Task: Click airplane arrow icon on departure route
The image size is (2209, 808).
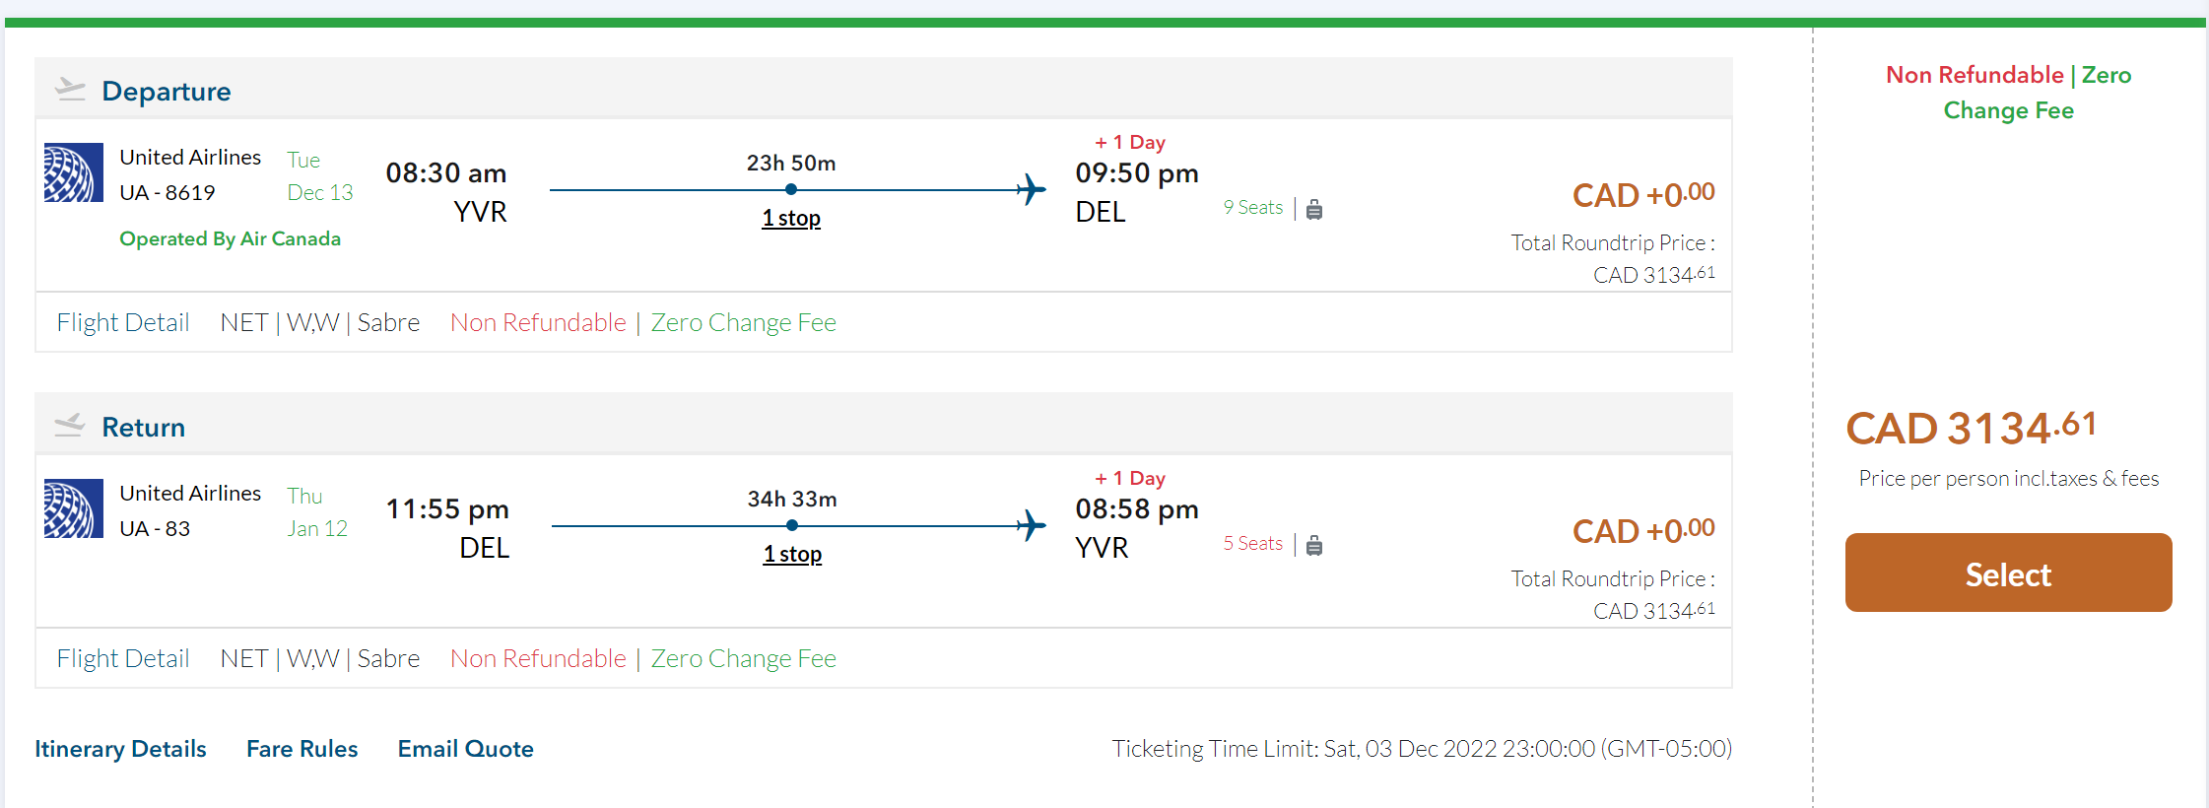Action: [x=1031, y=189]
